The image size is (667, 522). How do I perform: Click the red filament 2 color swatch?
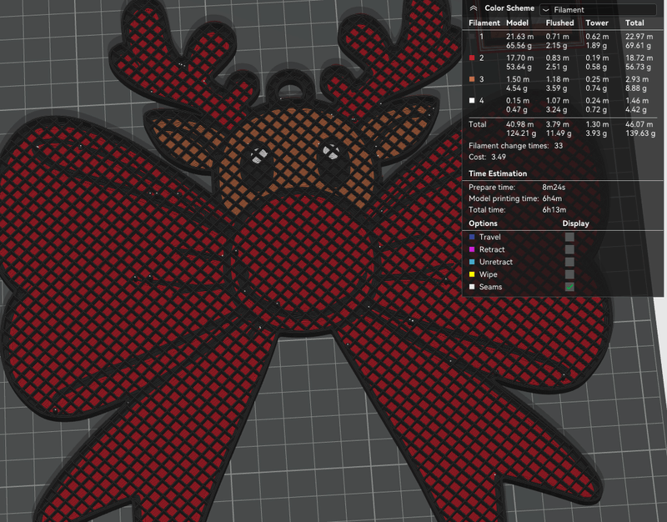pos(472,58)
